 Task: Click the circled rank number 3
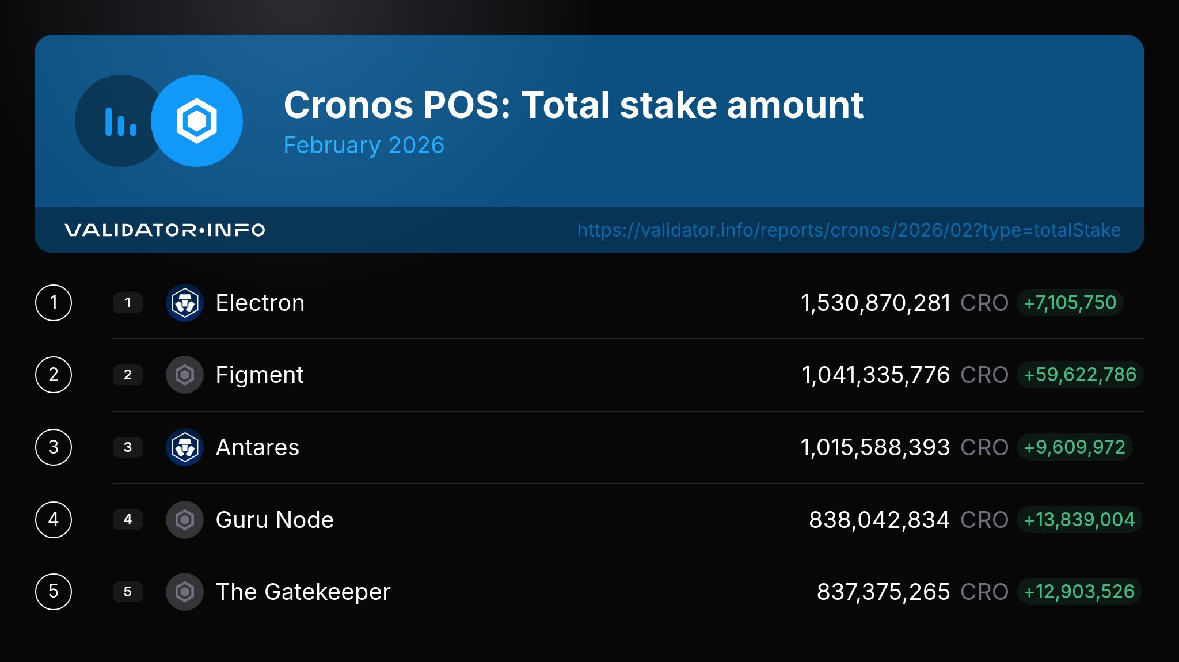pyautogui.click(x=54, y=447)
